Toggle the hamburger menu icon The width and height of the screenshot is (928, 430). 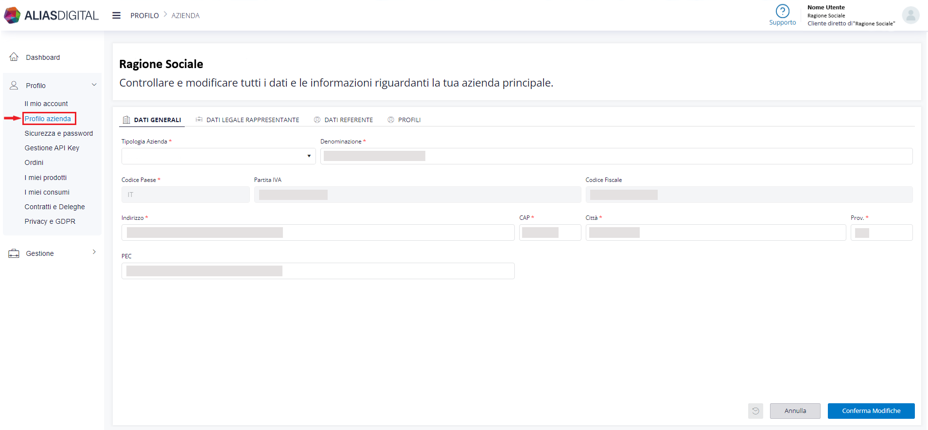click(x=116, y=16)
